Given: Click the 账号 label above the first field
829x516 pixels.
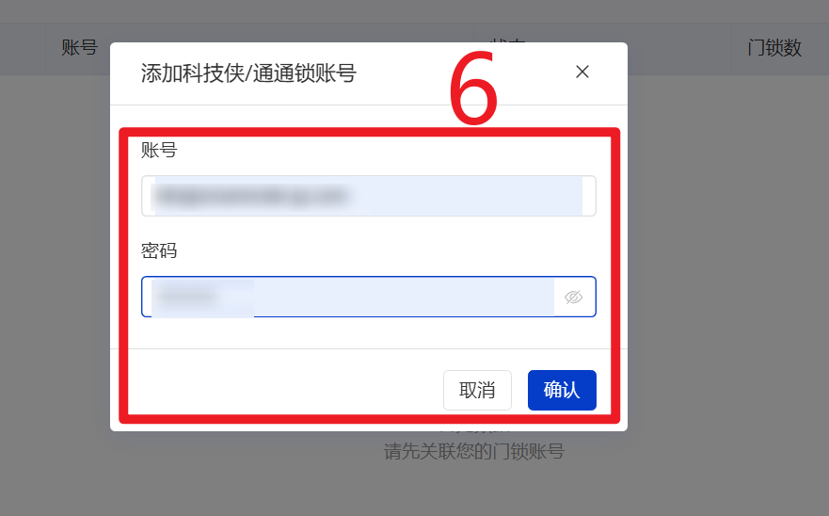Looking at the screenshot, I should click(x=159, y=150).
